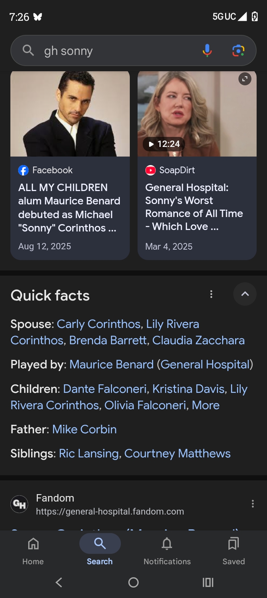The width and height of the screenshot is (267, 598).
Task: Open the Android recent apps view
Action: (x=208, y=582)
